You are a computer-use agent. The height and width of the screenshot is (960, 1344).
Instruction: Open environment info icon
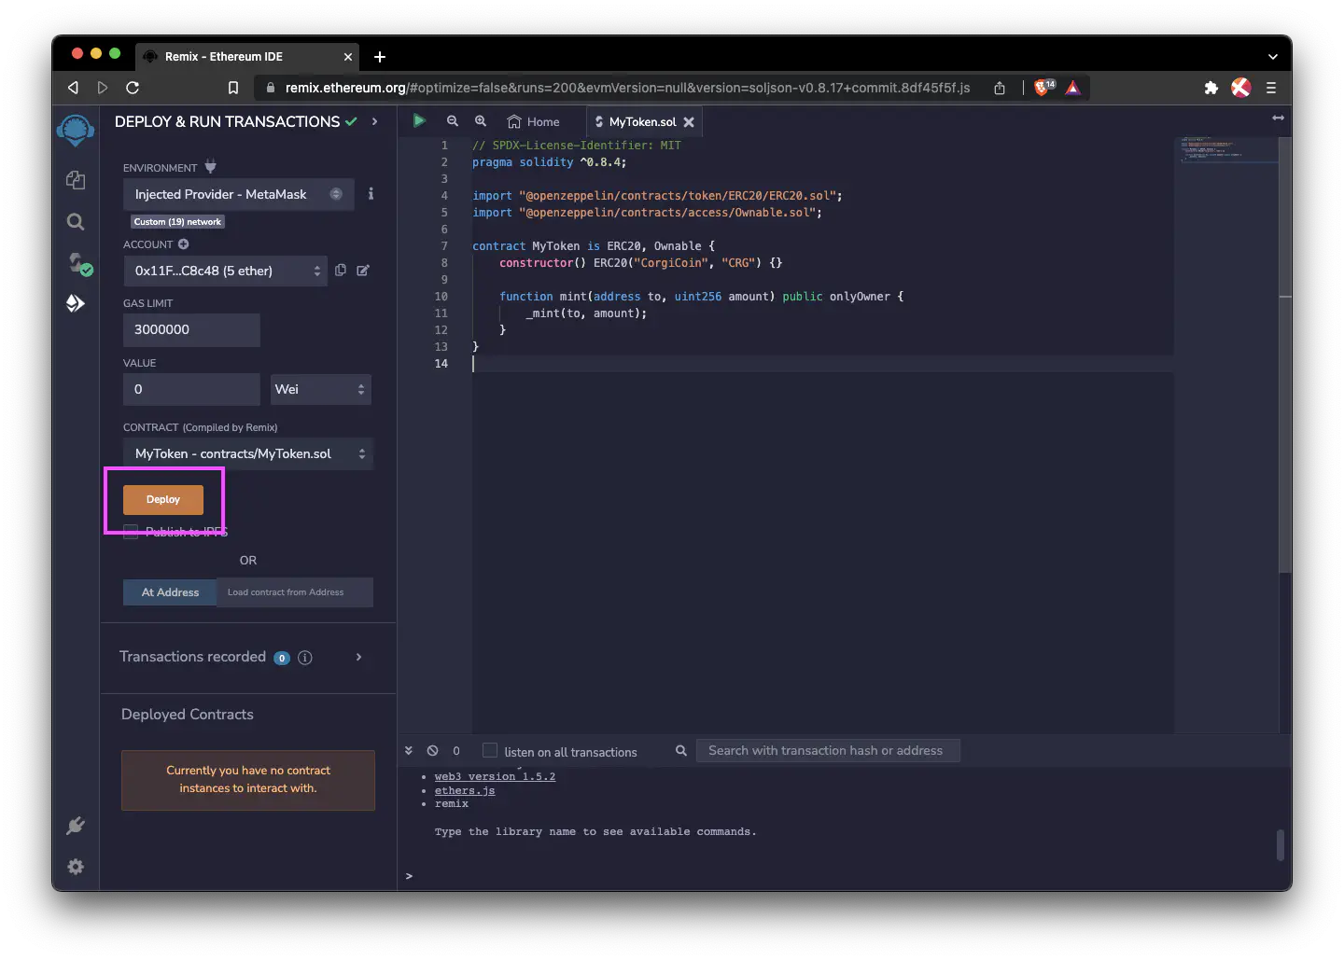click(x=371, y=194)
